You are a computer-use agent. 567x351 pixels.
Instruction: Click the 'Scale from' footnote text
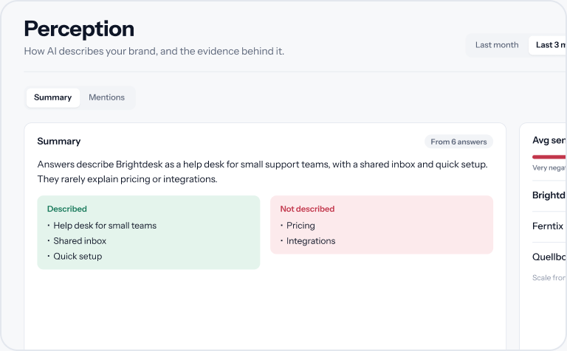(549, 278)
